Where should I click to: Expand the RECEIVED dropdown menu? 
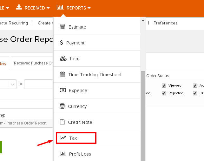[x=33, y=8]
